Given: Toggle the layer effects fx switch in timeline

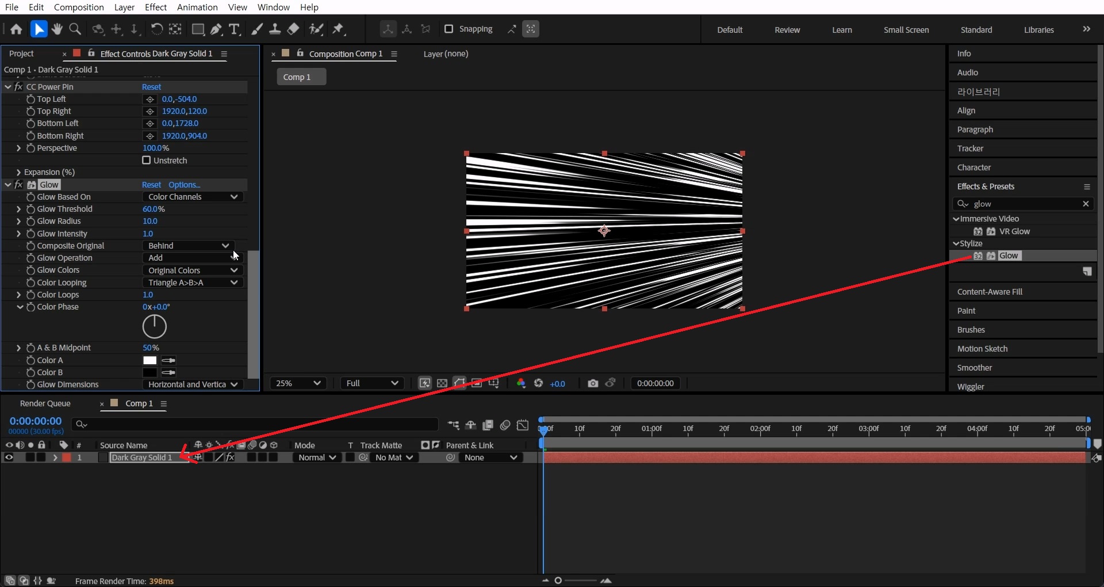Looking at the screenshot, I should click(230, 458).
